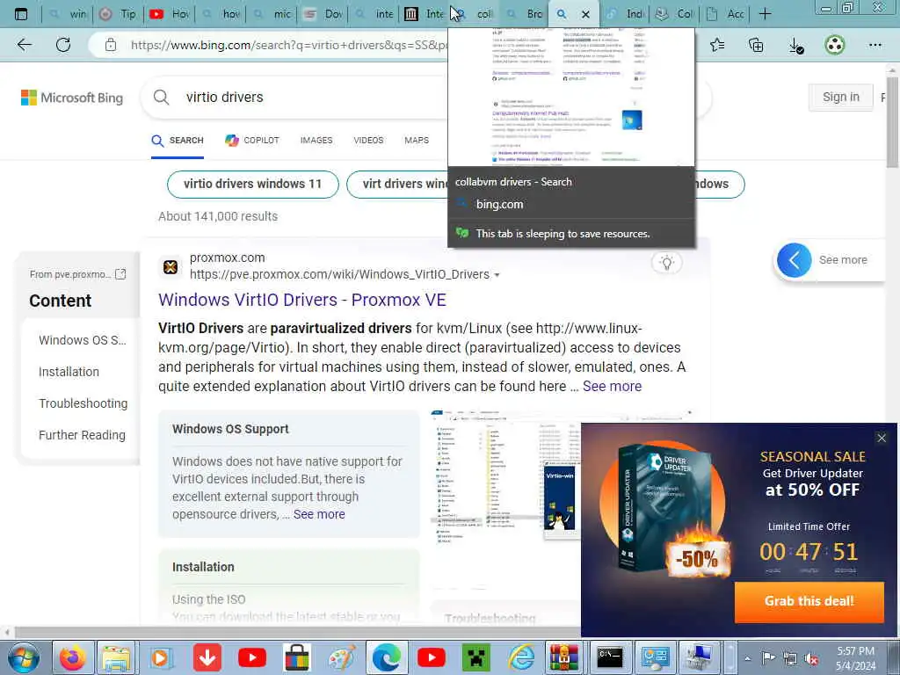This screenshot has height=675, width=900.
Task: Switch to the 'Ind' tab
Action: tap(625, 14)
